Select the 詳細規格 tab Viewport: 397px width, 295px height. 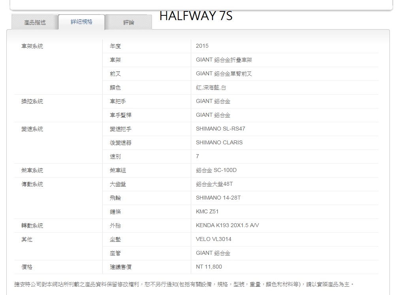pos(81,22)
